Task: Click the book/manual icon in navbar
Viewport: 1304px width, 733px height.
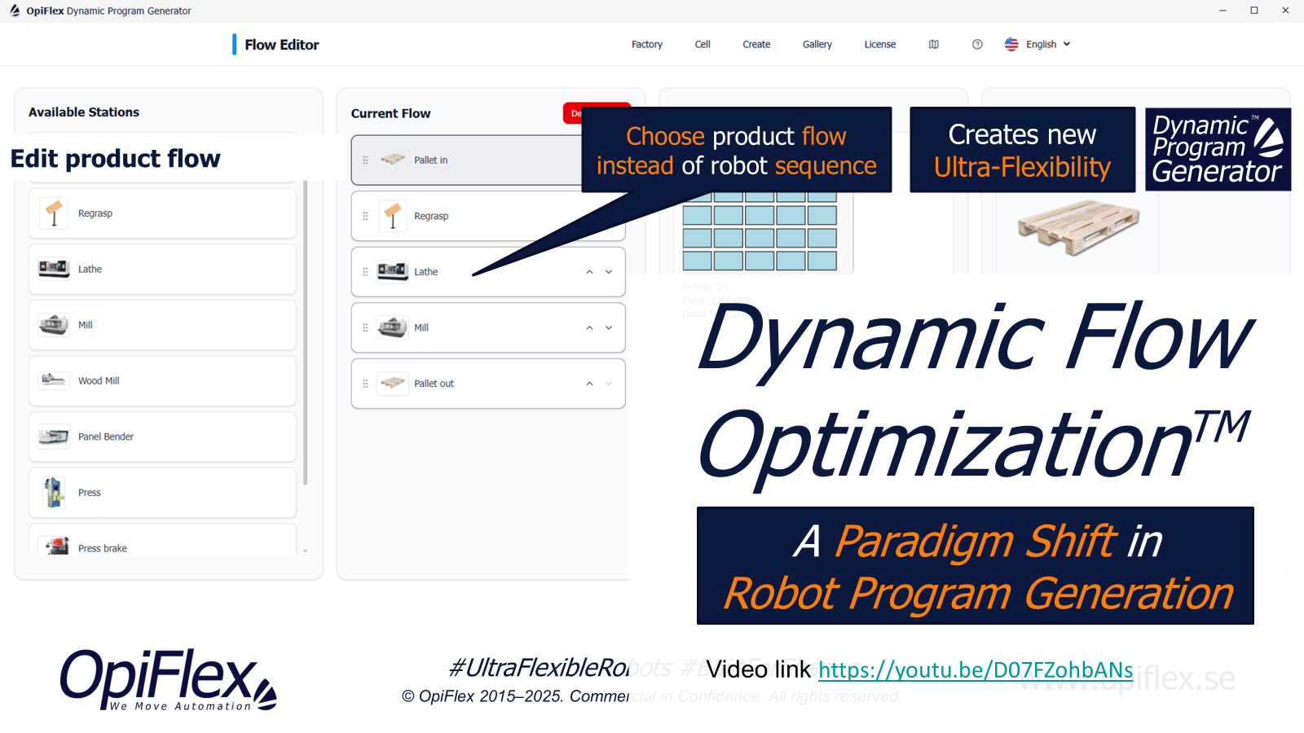Action: [x=934, y=45]
